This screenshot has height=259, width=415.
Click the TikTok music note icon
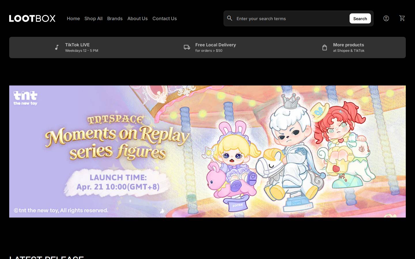[x=57, y=47]
